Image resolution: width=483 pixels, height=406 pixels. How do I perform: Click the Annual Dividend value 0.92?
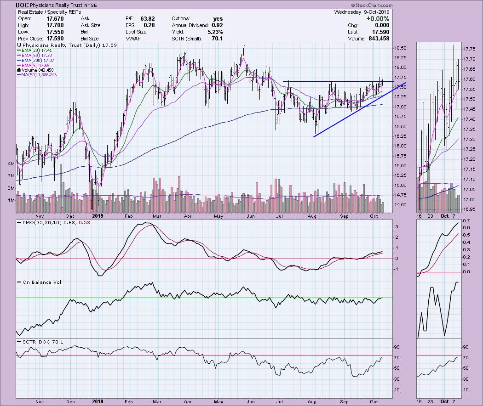(217, 25)
